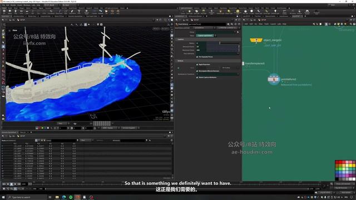This screenshot has width=356, height=200.
Task: Jump to first frame on playbar
Action: click(x=4, y=184)
